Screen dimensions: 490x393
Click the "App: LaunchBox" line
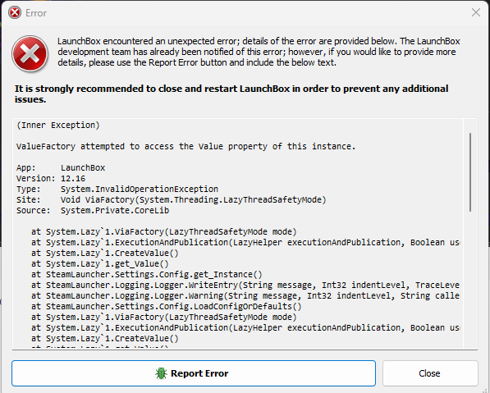point(61,167)
